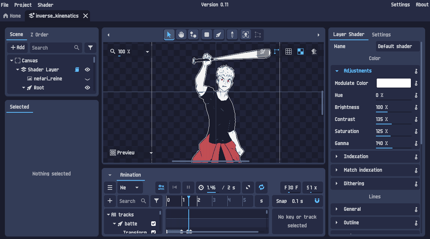Click the key REC auto-record icon
This screenshot has width=430, height=239.
161,187
